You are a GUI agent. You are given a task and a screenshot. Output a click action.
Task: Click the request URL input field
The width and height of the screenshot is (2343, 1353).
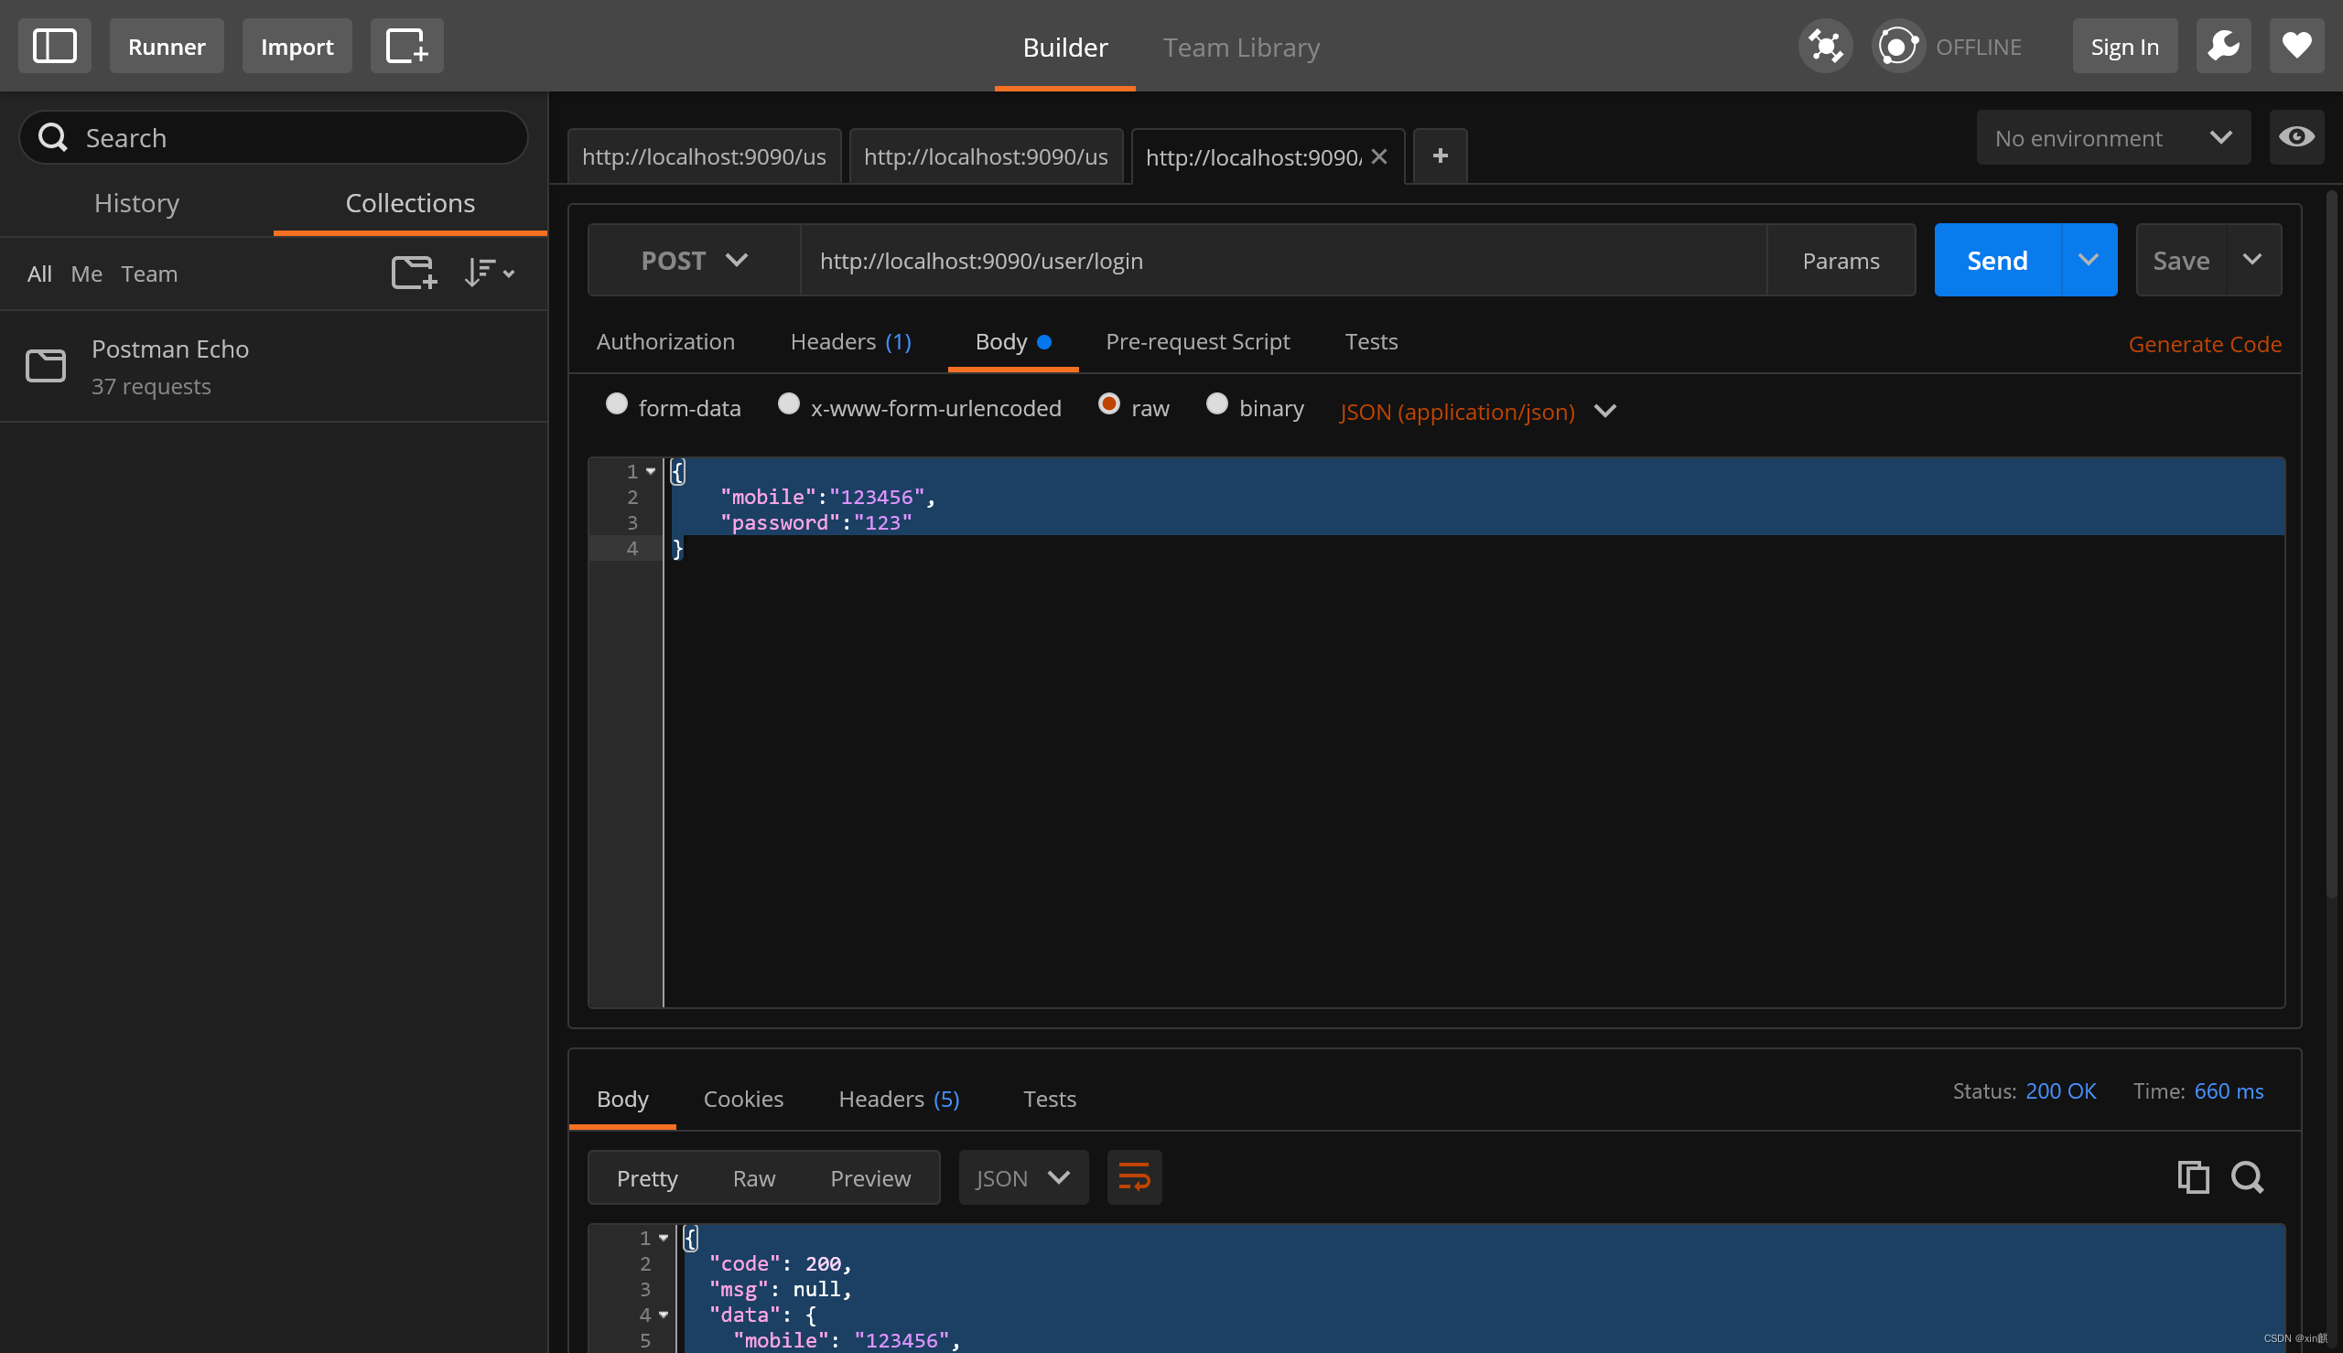click(1282, 260)
